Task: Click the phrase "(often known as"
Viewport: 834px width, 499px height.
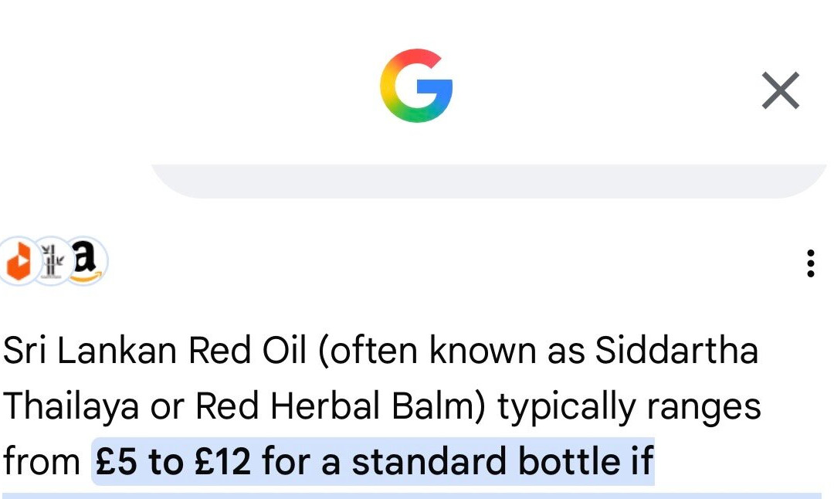Action: point(451,351)
